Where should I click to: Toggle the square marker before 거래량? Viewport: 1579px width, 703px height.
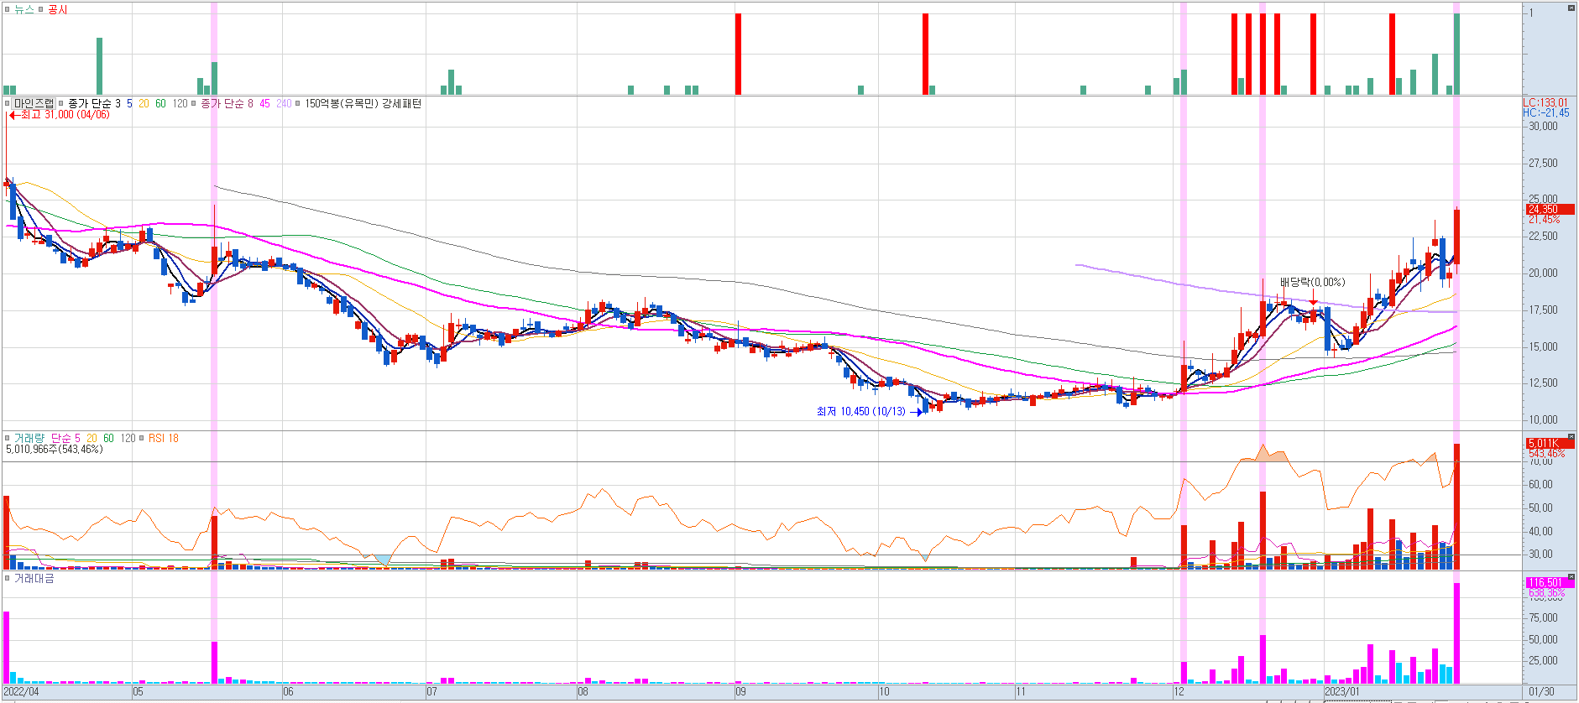[x=8, y=438]
